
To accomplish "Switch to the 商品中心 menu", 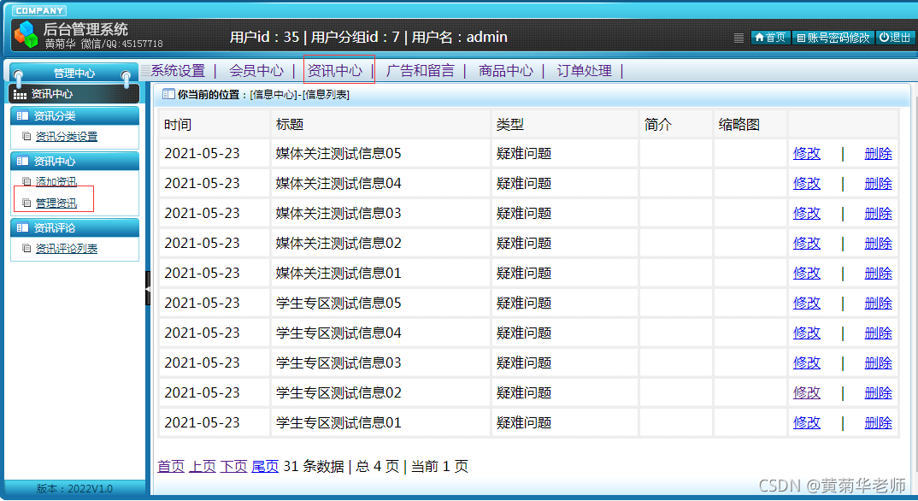I will tap(505, 72).
